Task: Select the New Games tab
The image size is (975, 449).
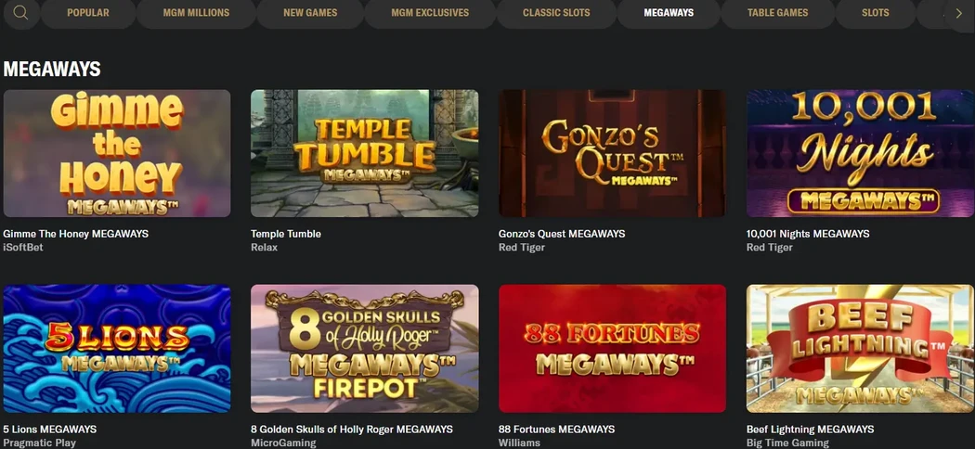Action: pyautogui.click(x=310, y=12)
